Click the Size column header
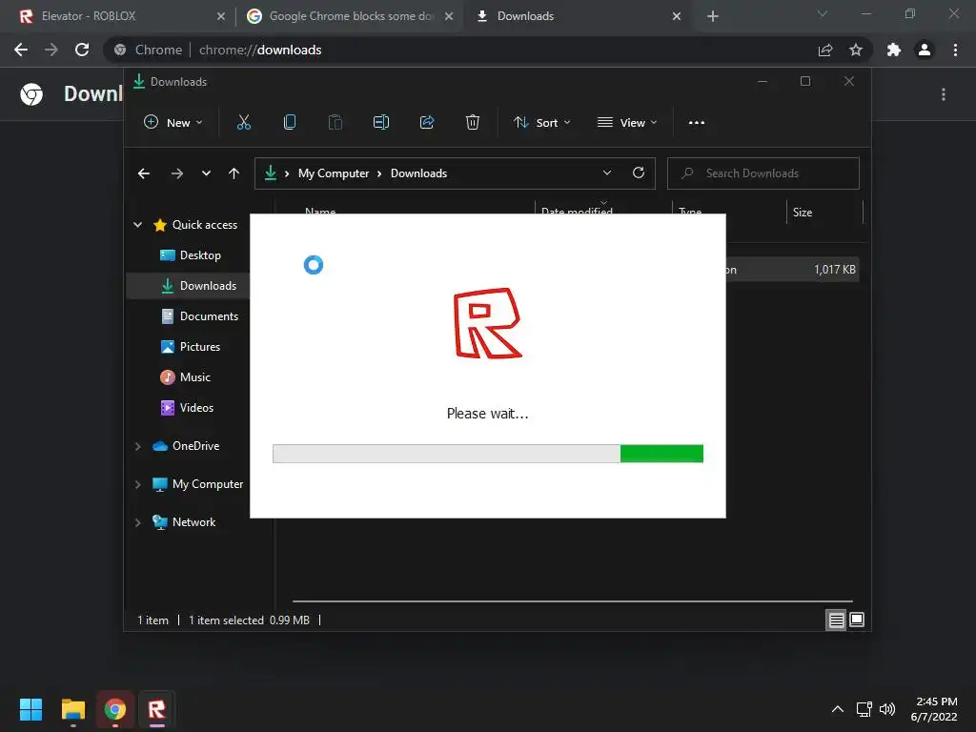The width and height of the screenshot is (976, 732). [824, 213]
